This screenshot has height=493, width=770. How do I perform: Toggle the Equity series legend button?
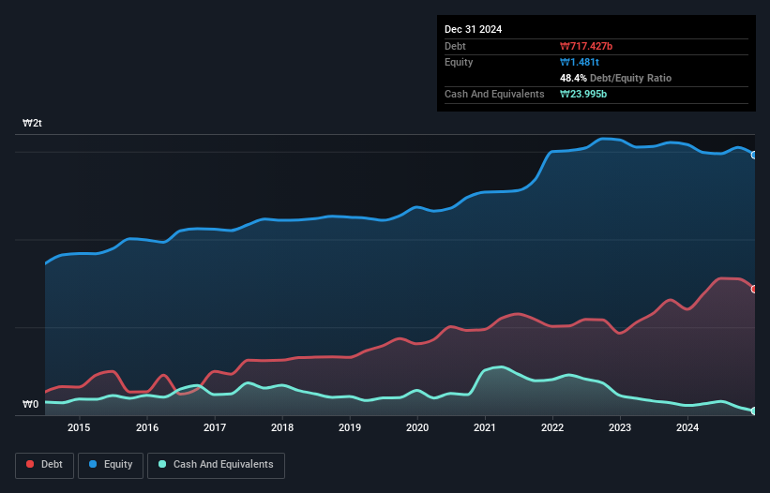click(x=111, y=465)
